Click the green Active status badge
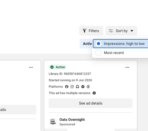Viewport: 148px width, 131px height. pos(58,67)
